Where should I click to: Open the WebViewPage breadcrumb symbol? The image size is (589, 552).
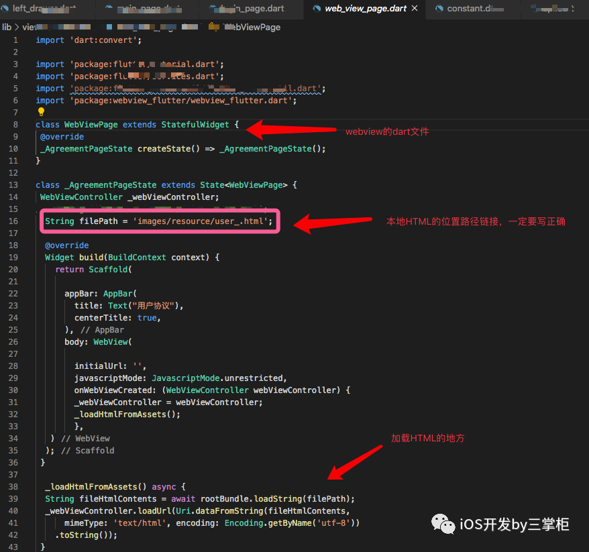coord(252,27)
